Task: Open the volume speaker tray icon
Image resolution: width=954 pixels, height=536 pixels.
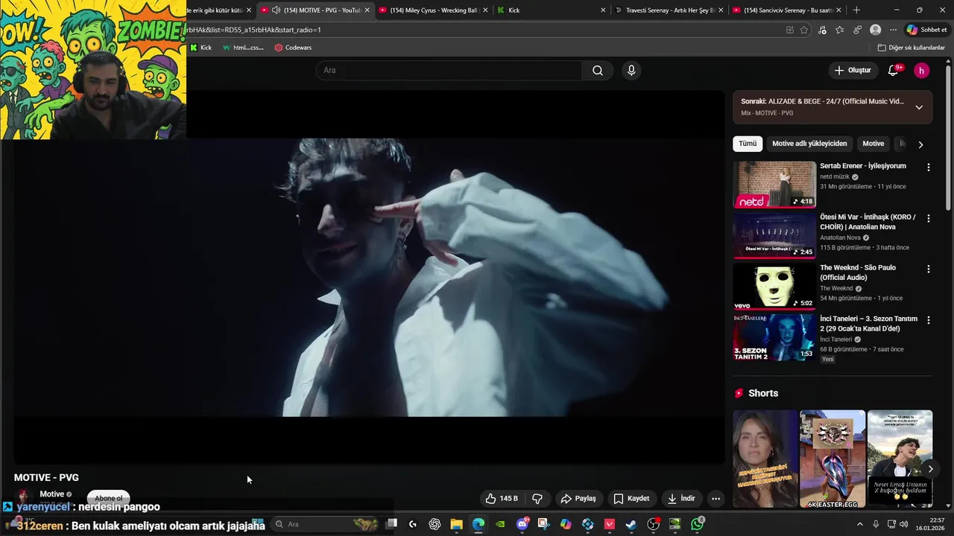Action: (903, 524)
